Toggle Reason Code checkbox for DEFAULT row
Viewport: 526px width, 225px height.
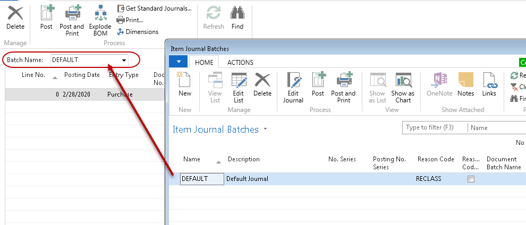(471, 179)
